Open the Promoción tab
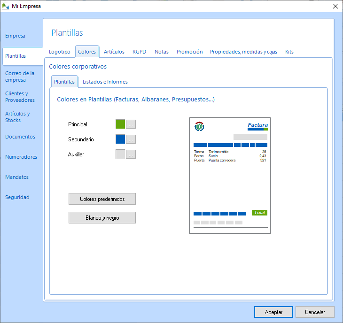Viewport: 343px width, 323px height. (190, 52)
